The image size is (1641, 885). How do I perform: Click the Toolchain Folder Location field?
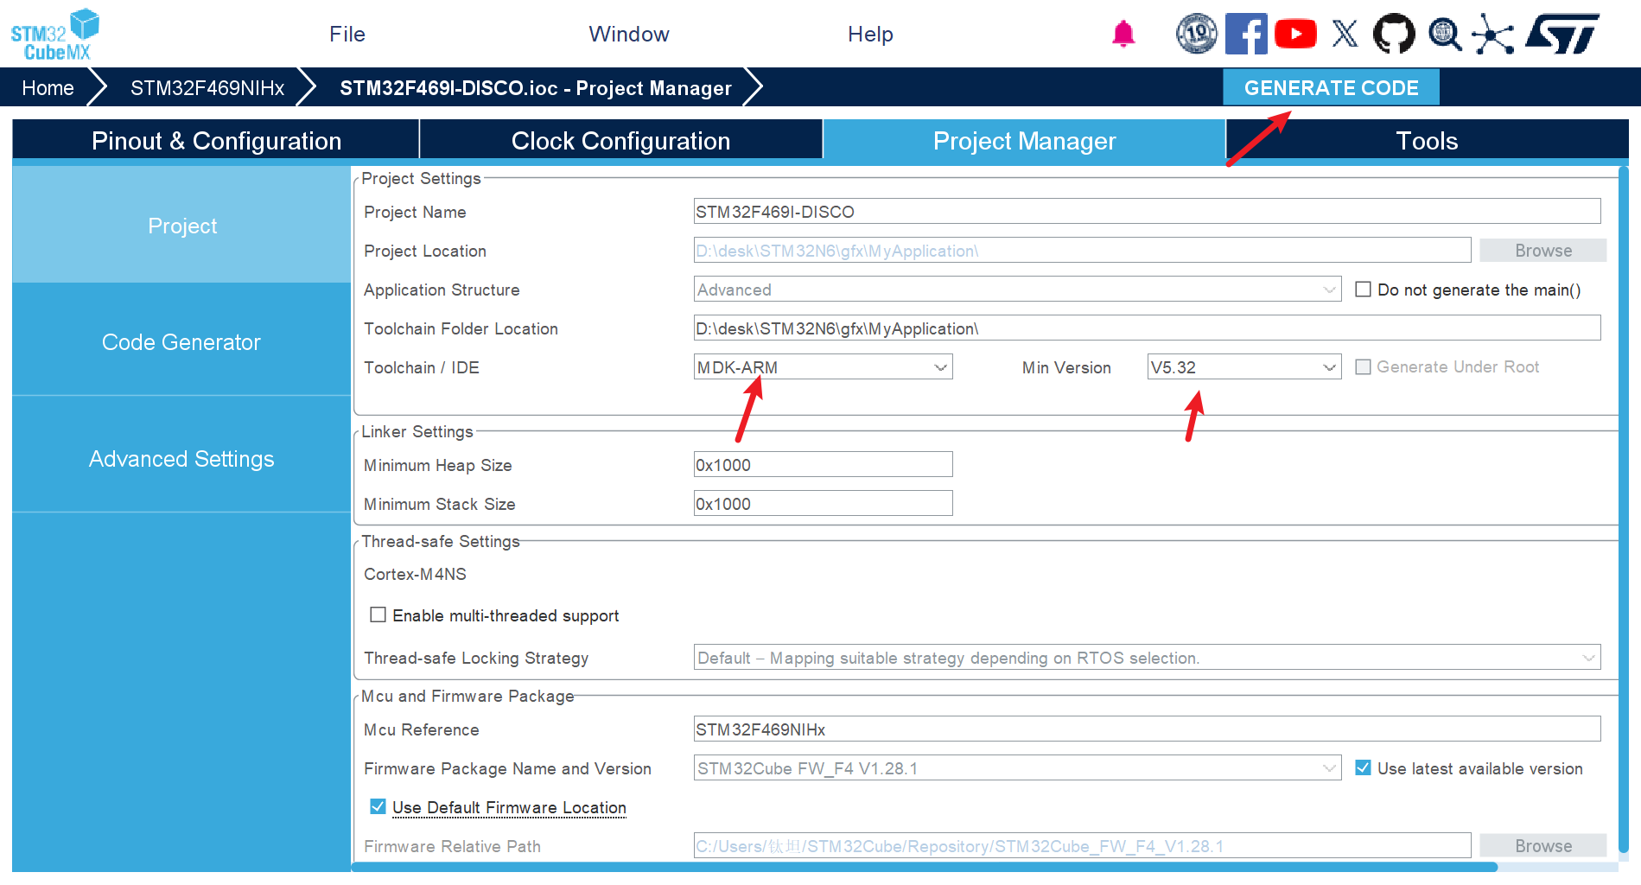[x=1147, y=328]
